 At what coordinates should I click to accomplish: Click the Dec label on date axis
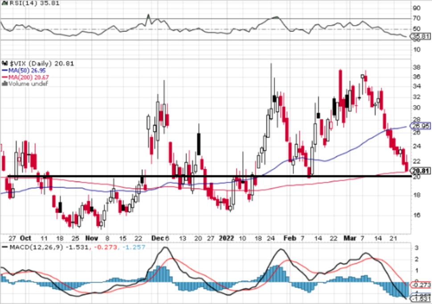pyautogui.click(x=157, y=238)
